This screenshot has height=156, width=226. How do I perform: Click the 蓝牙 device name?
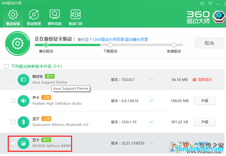pyautogui.click(x=36, y=119)
